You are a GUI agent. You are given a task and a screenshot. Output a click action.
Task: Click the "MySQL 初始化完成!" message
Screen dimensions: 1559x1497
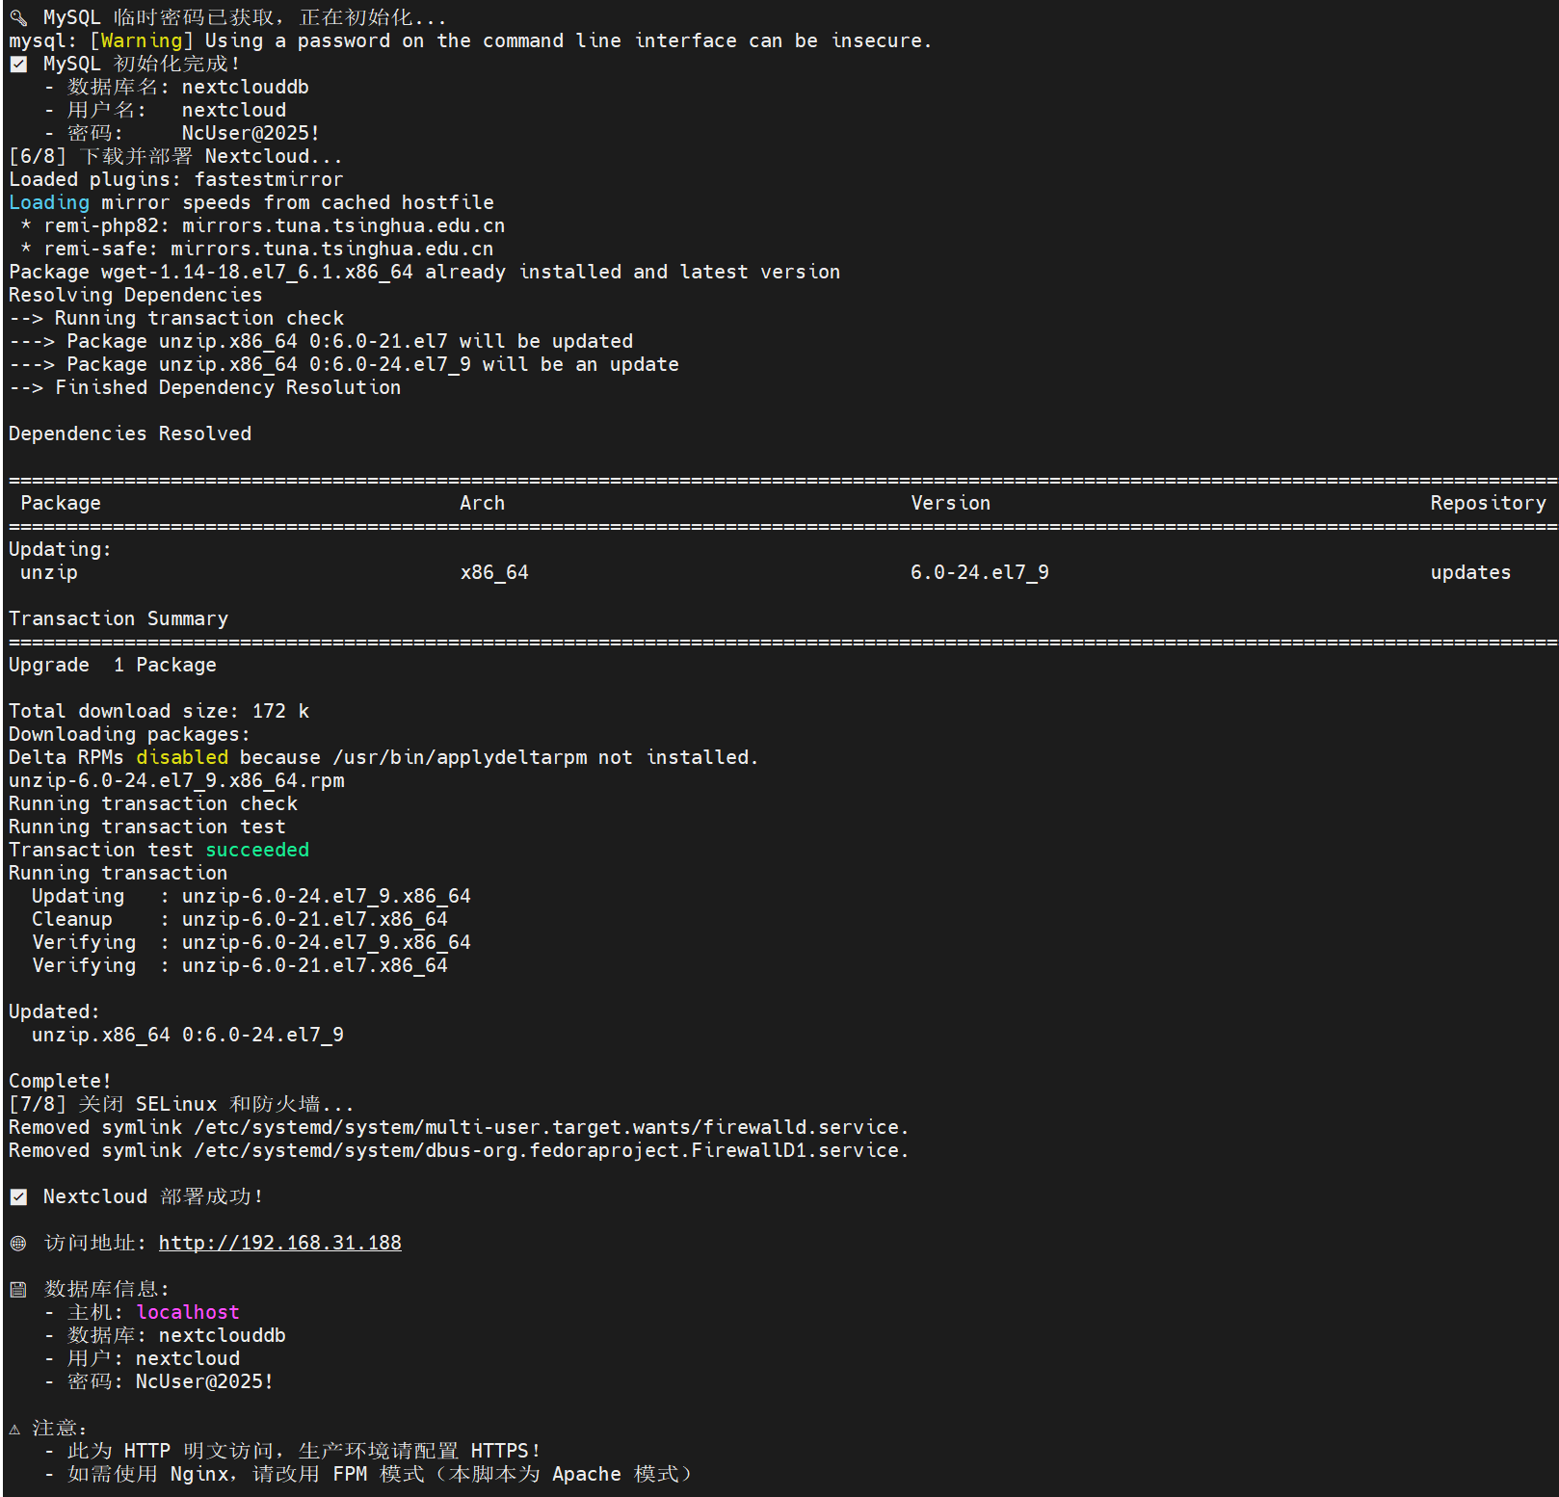pyautogui.click(x=142, y=64)
